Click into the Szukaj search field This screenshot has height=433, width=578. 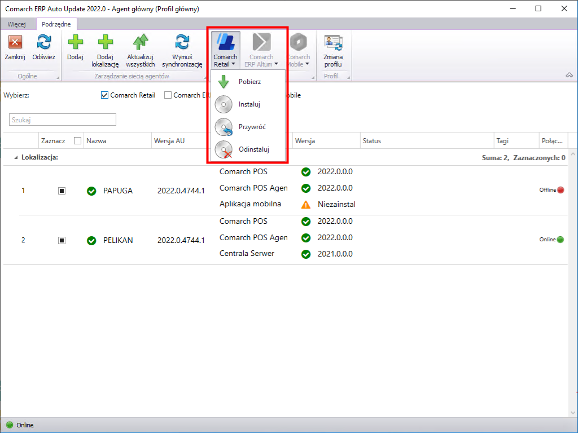pos(63,120)
